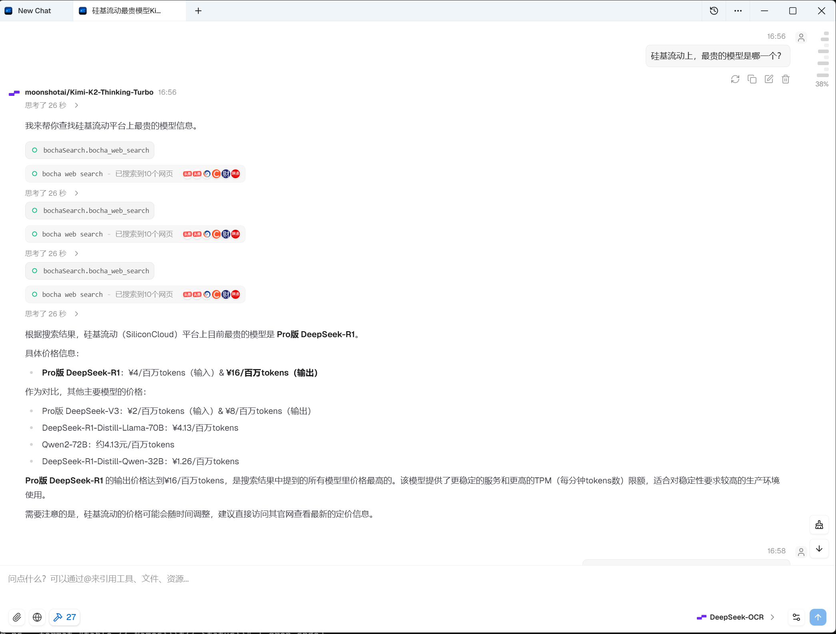Image resolution: width=836 pixels, height=634 pixels.
Task: Click the edit message pencil icon
Action: [768, 79]
